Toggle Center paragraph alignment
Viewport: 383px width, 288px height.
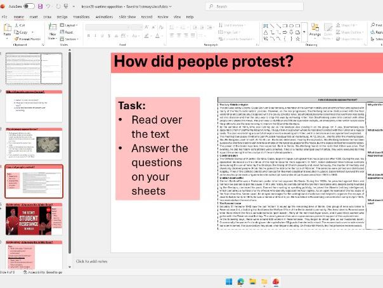pyautogui.click(x=179, y=36)
